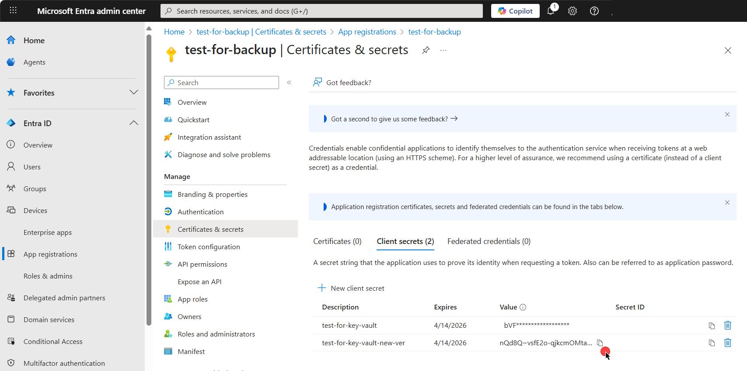This screenshot has height=371, width=747.
Task: Open Token configuration
Action: tap(209, 247)
